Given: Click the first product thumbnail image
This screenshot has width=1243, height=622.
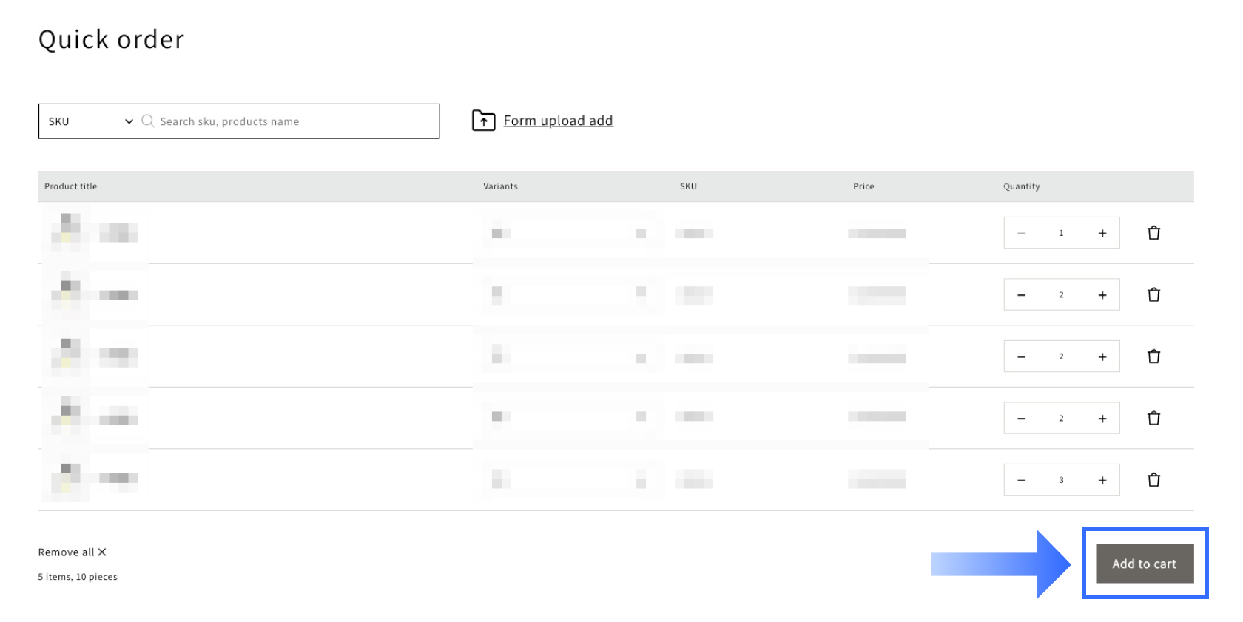Looking at the screenshot, I should coord(67,231).
